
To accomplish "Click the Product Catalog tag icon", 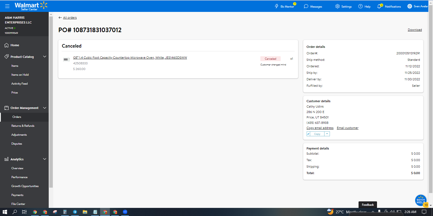I will coord(6,57).
